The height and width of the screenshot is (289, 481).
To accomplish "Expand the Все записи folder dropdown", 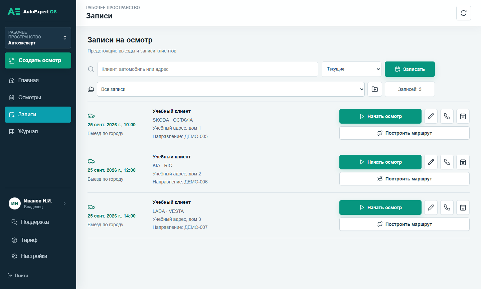I will click(x=231, y=89).
